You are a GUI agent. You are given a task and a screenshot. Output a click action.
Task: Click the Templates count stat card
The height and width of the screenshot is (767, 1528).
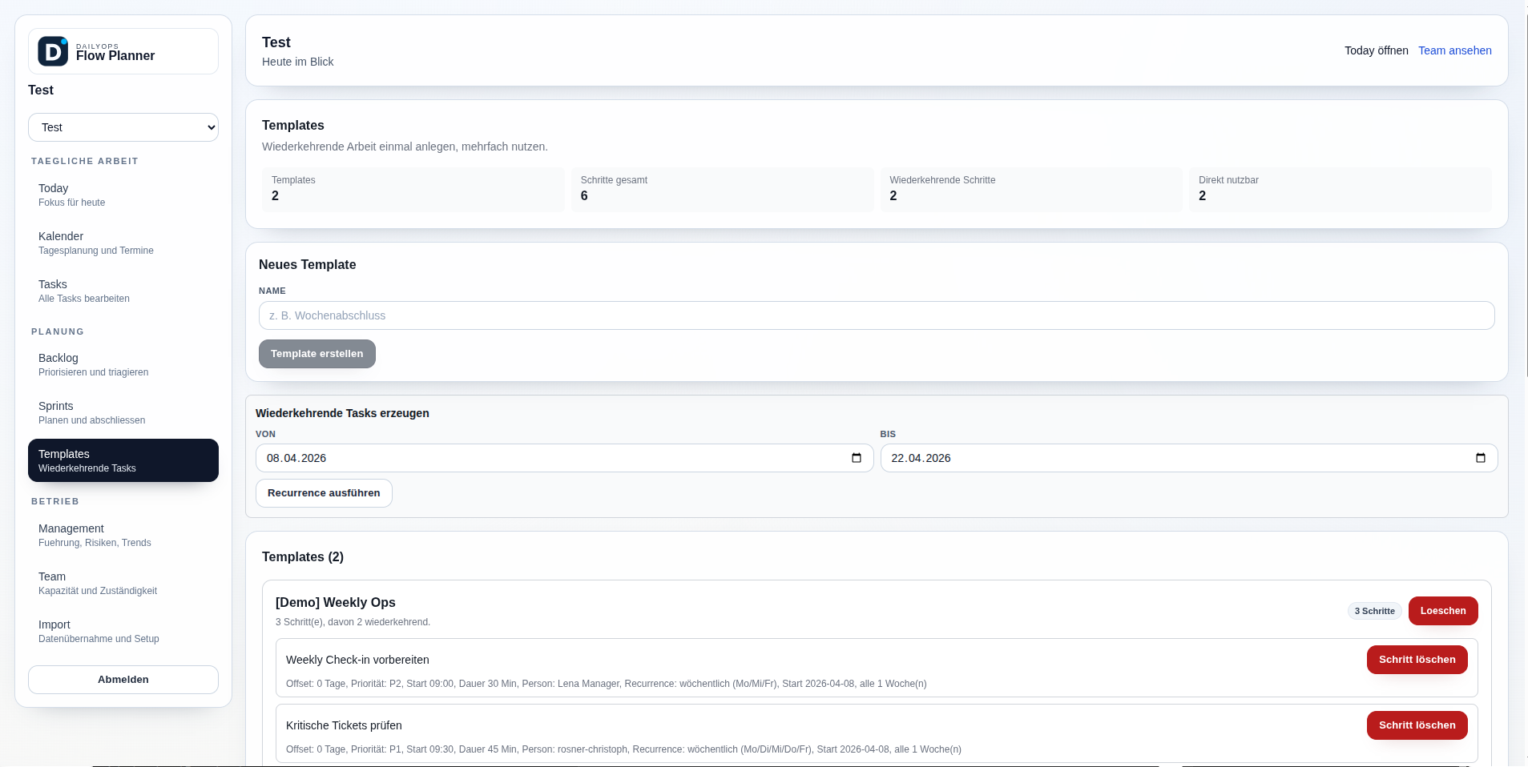click(413, 190)
